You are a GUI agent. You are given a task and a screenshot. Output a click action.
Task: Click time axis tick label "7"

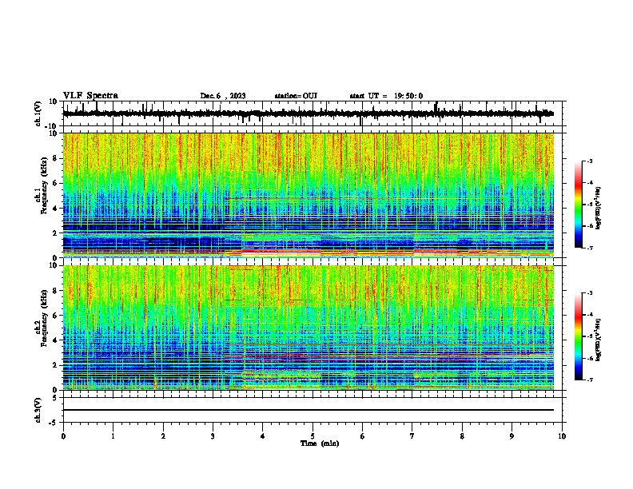(x=412, y=436)
